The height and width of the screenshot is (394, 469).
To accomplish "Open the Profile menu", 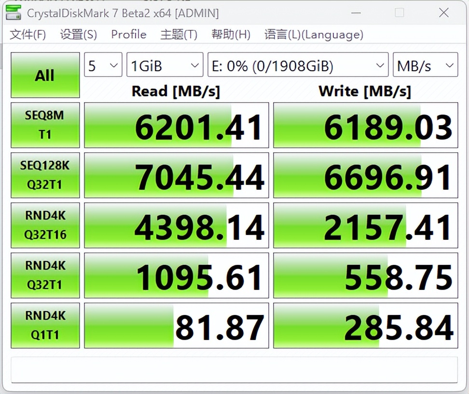I will [x=128, y=35].
